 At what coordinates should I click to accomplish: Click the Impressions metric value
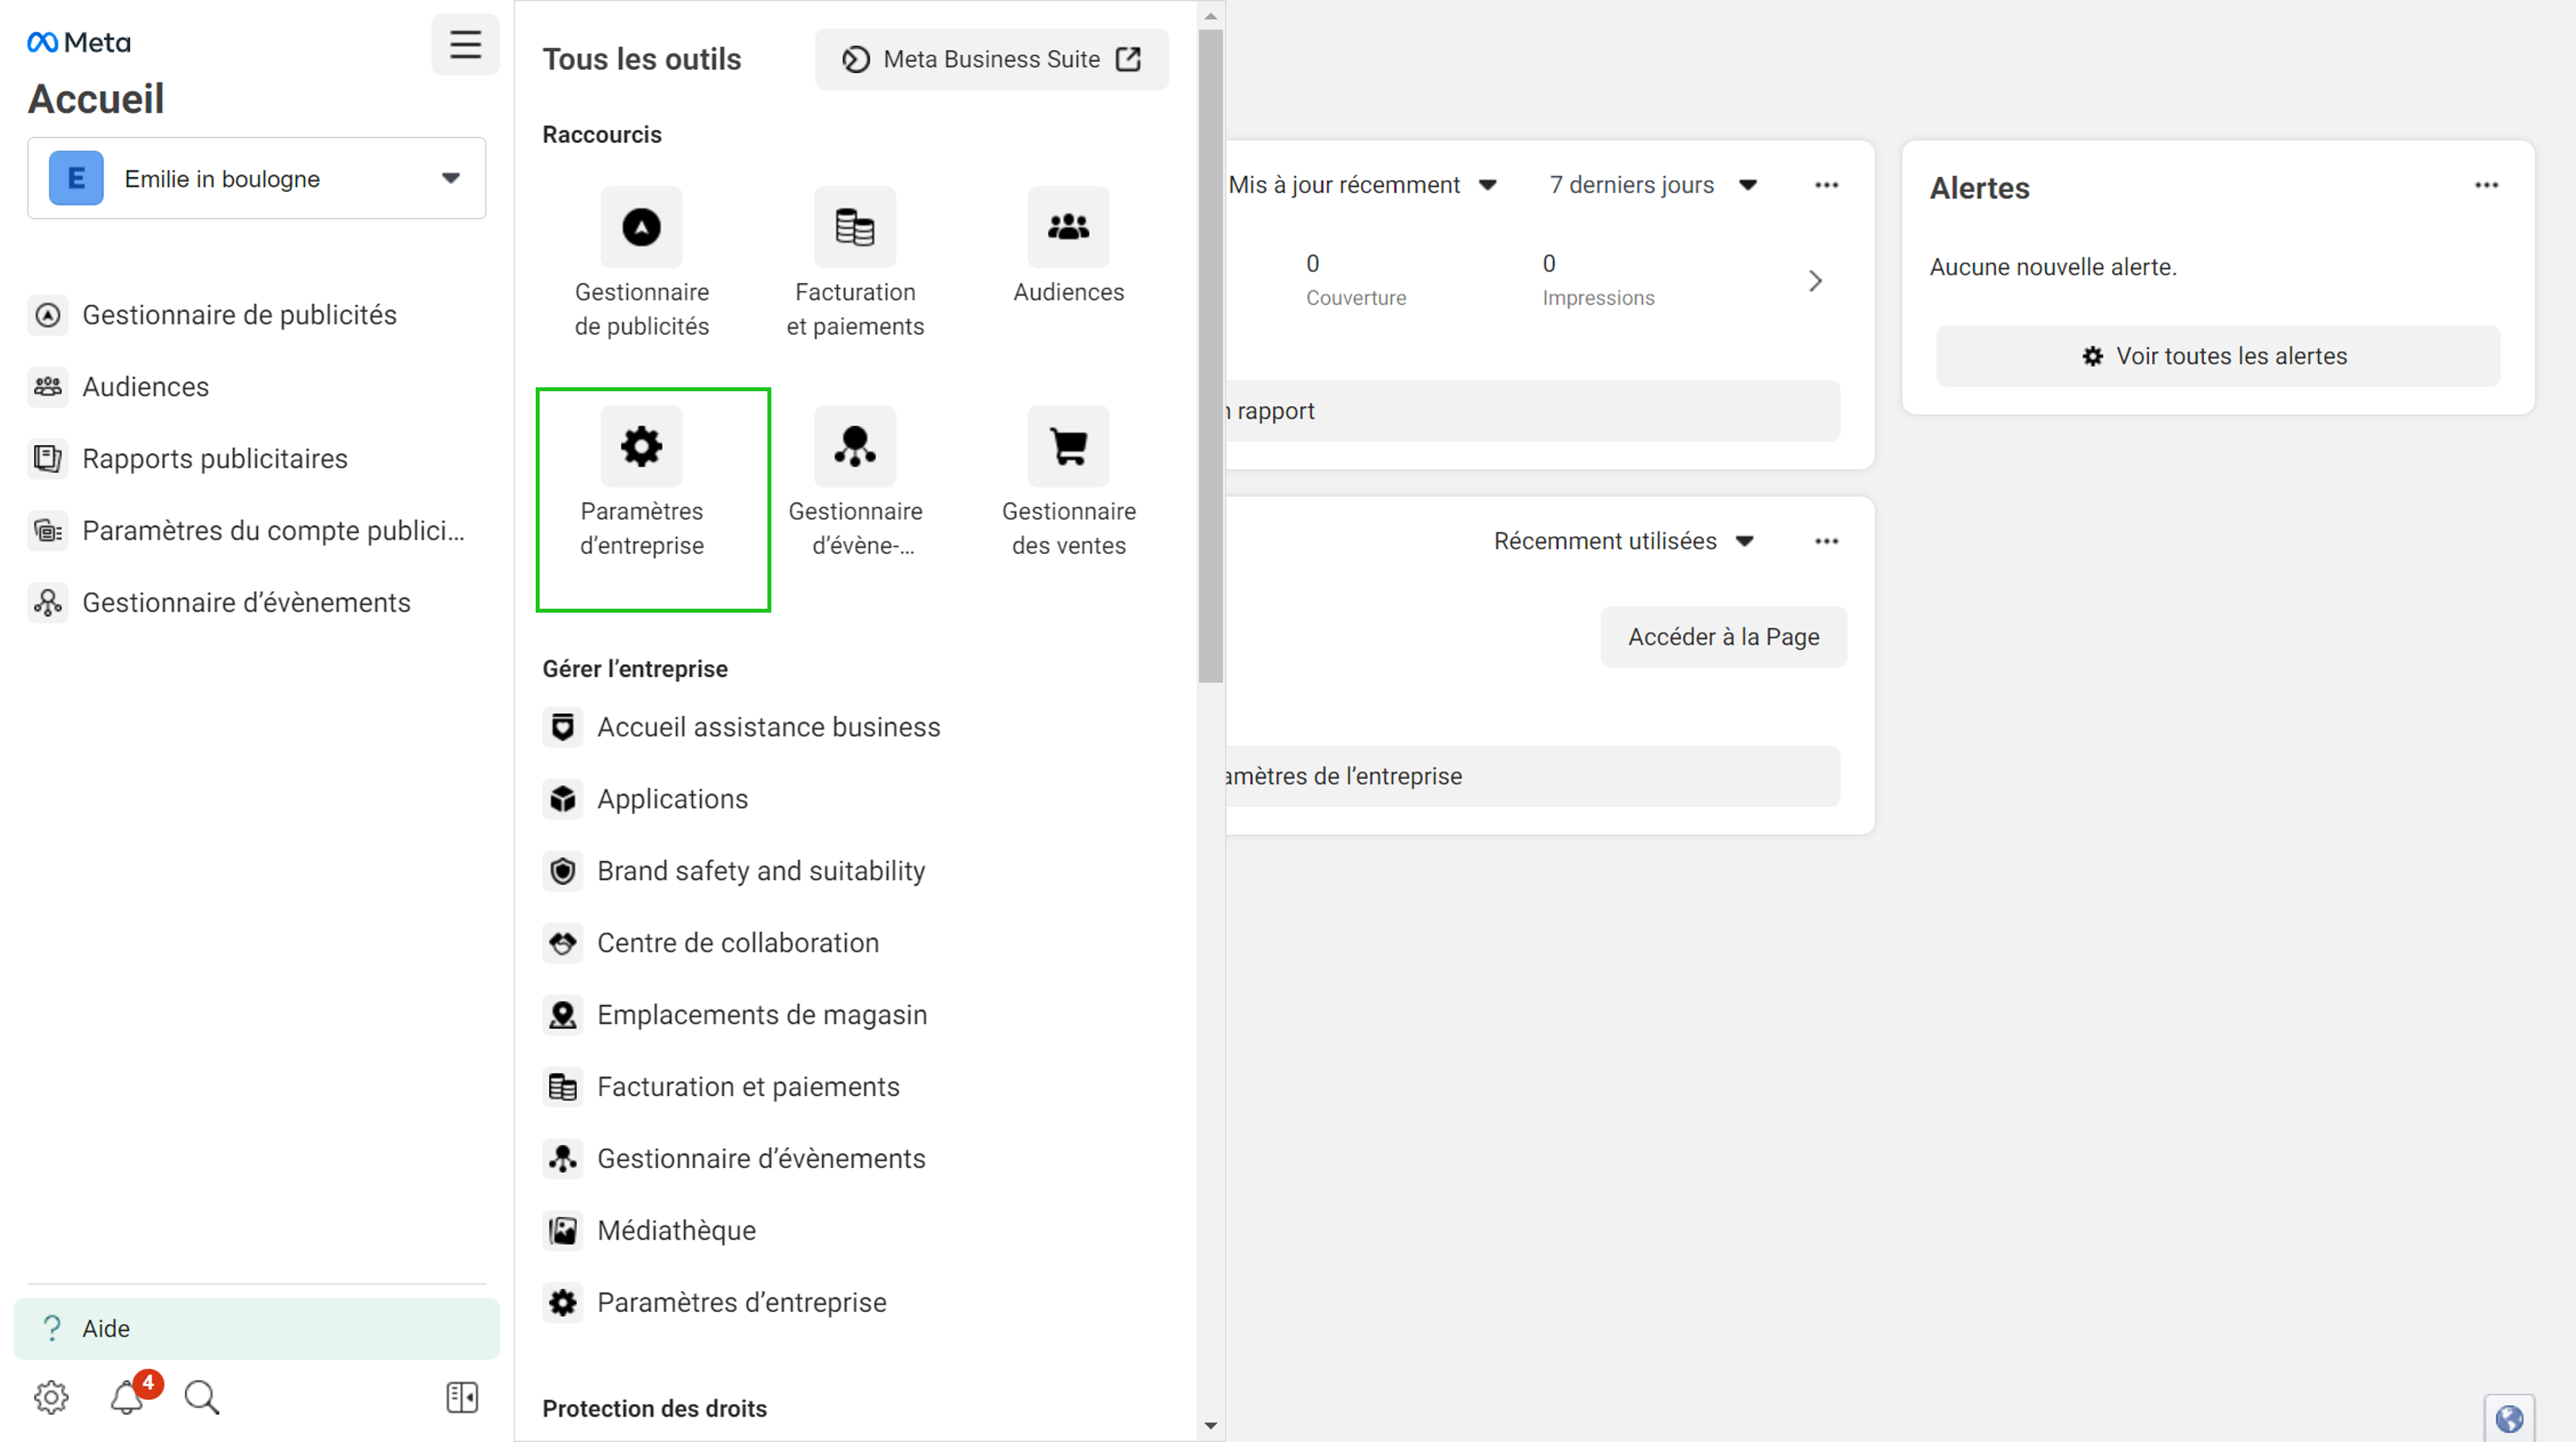[1548, 264]
